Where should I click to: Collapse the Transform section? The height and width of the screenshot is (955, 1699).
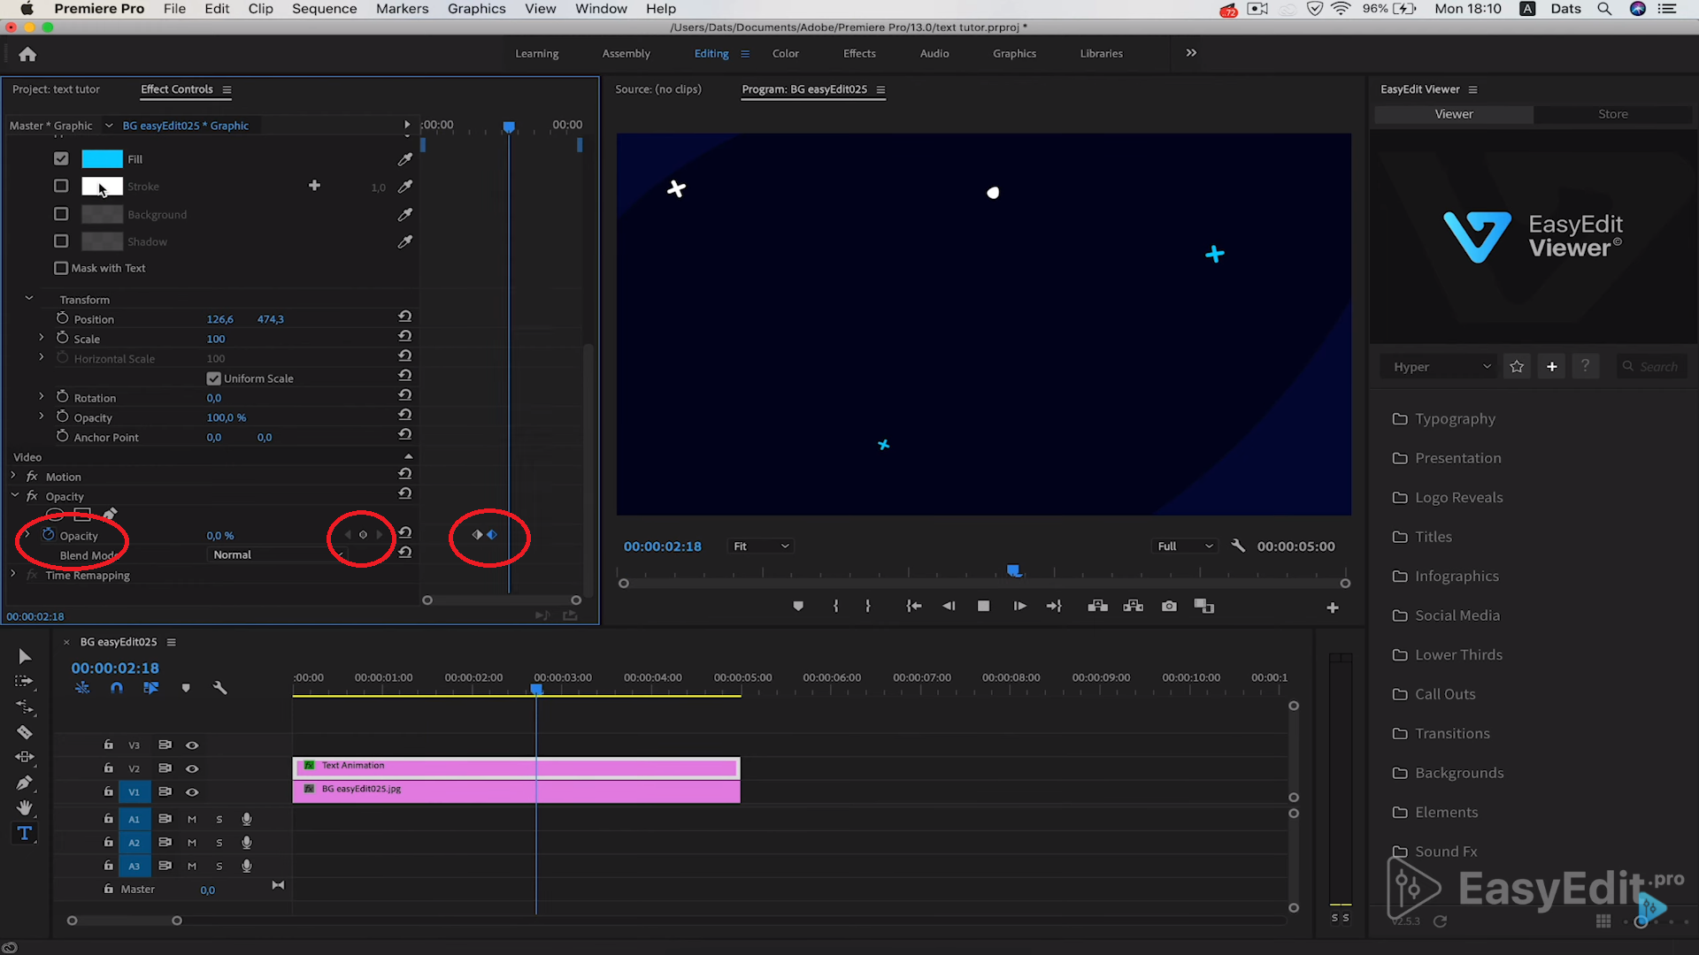(x=29, y=299)
